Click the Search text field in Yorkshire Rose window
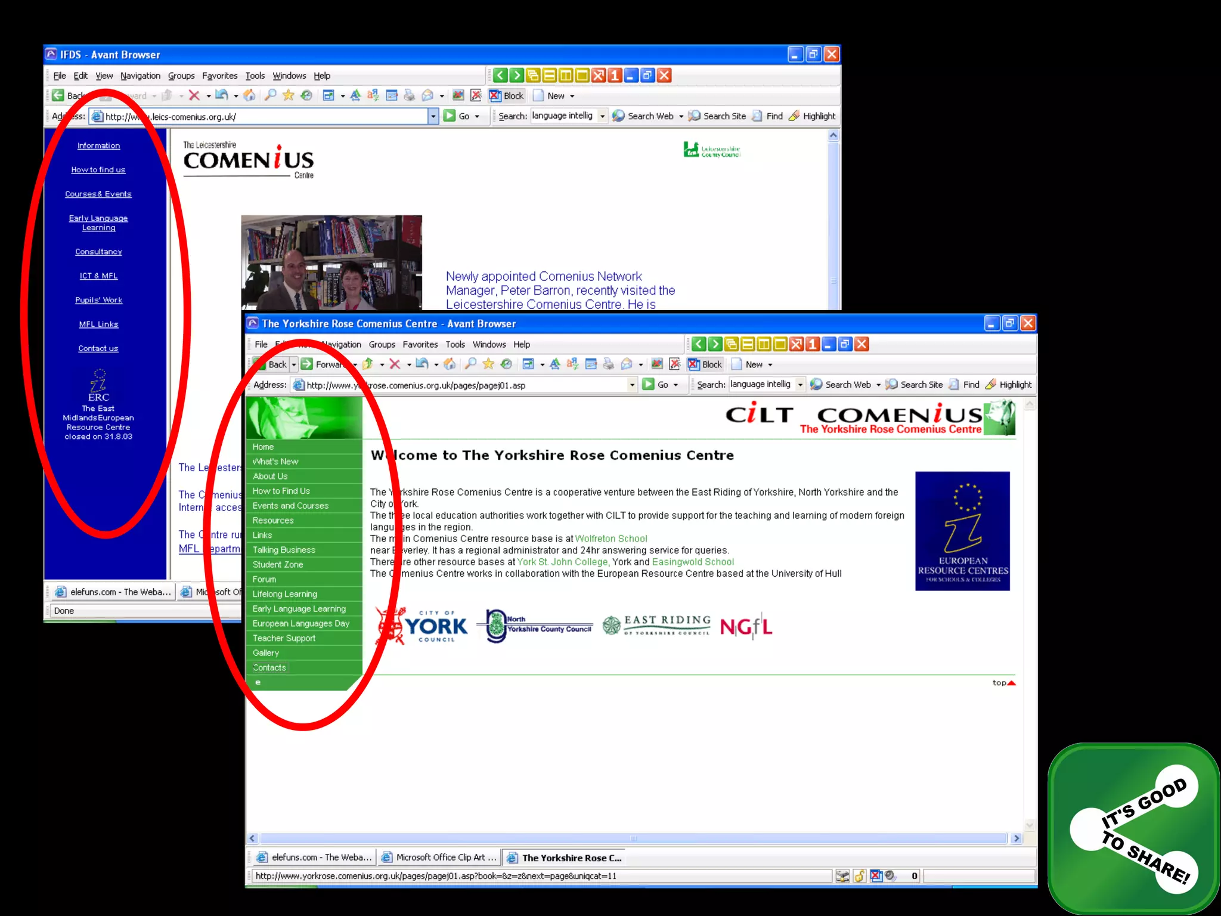 pos(761,385)
